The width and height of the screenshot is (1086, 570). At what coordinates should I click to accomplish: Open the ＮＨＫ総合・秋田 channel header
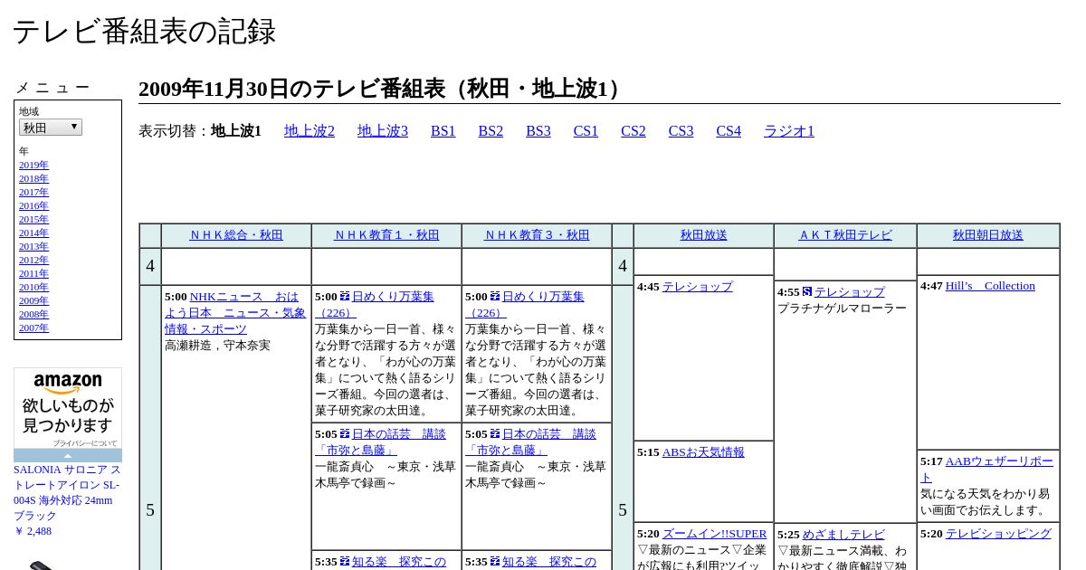coord(236,235)
